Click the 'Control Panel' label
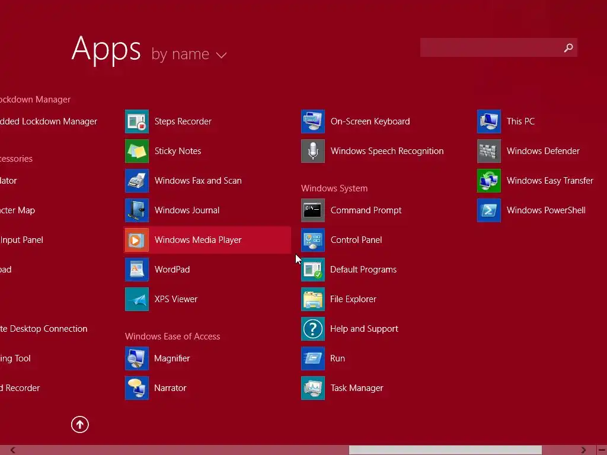Screen dimensions: 607x455 [356, 240]
